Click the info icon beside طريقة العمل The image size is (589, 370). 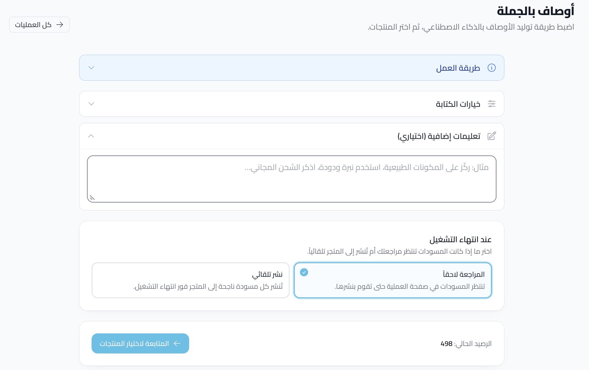(491, 68)
